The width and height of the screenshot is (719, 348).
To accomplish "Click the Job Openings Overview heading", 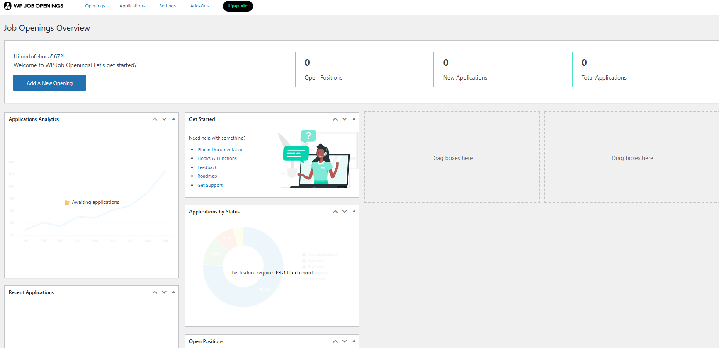I will 47,28.
